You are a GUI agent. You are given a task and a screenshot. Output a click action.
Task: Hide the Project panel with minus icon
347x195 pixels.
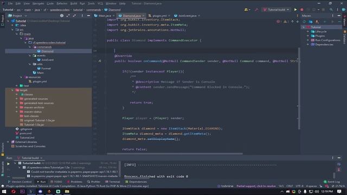[88, 16]
